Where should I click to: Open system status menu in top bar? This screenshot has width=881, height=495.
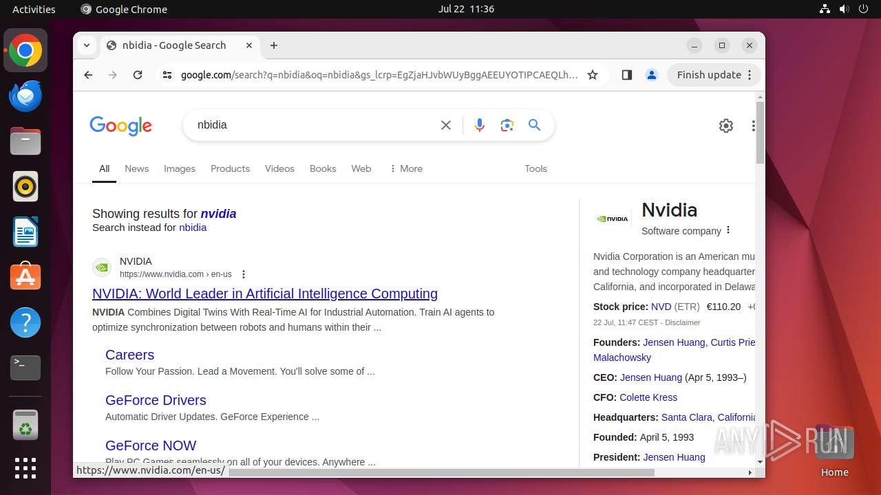844,9
